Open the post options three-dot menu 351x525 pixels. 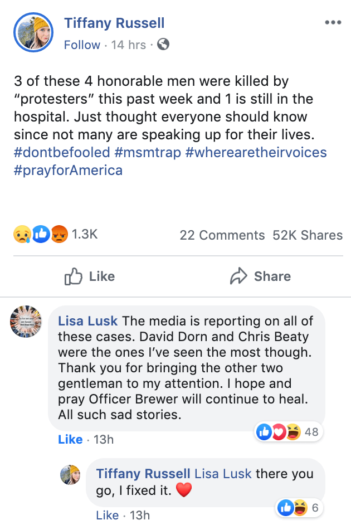tap(333, 23)
